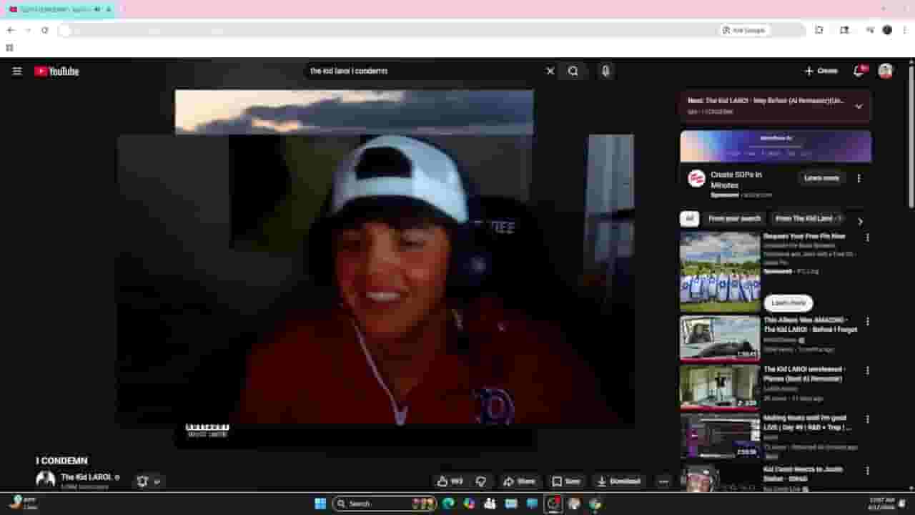Open the This Album Was AMAZING video thumbnail

[720, 338]
